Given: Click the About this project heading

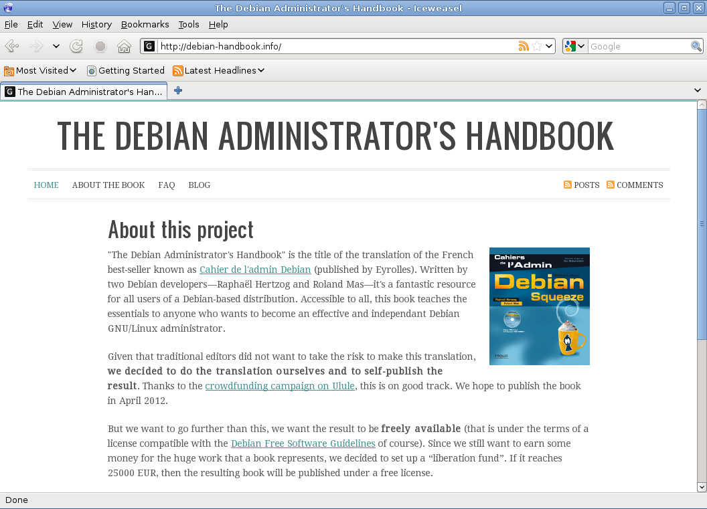Looking at the screenshot, I should [181, 229].
